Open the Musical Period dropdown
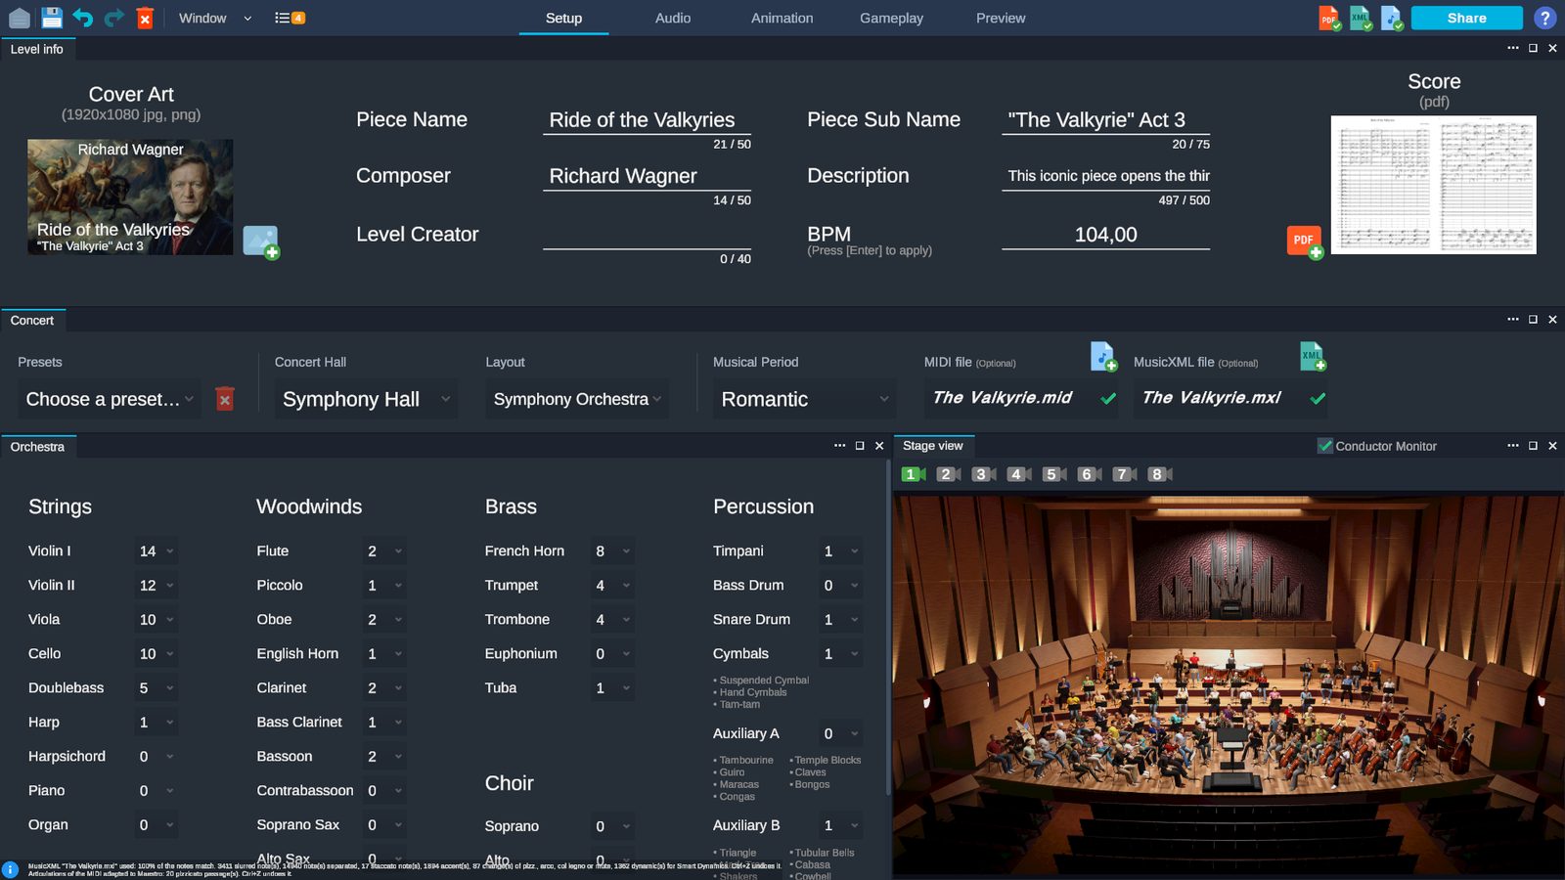This screenshot has width=1565, height=880. click(804, 399)
